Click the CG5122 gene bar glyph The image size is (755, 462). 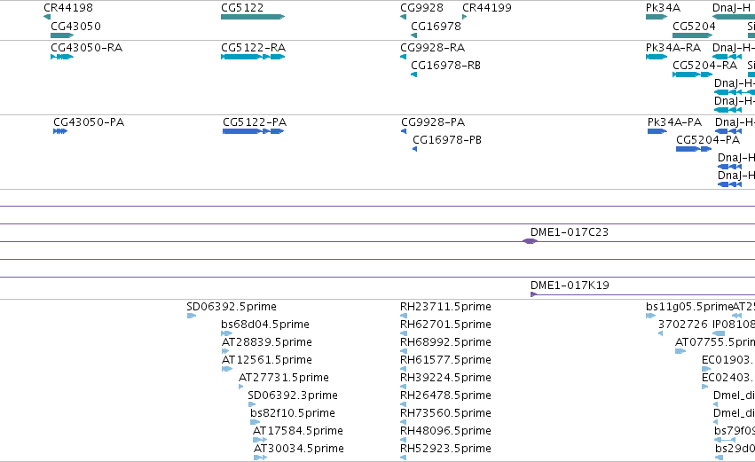253,17
